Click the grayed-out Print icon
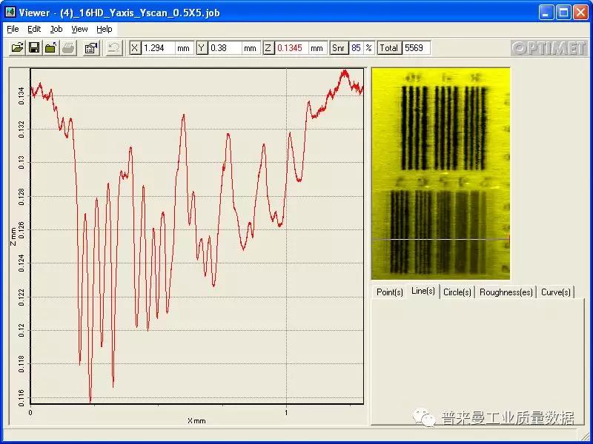This screenshot has height=444, width=593. click(x=68, y=48)
